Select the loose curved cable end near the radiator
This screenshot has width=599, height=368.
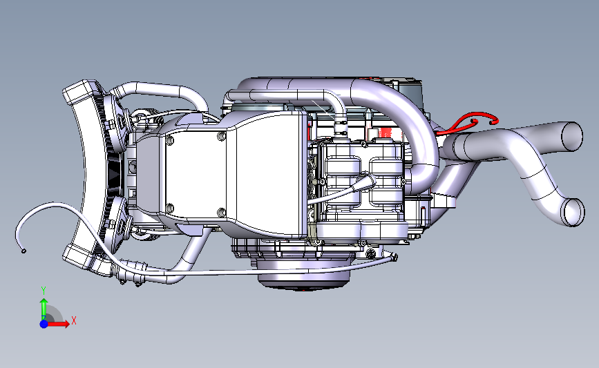[x=23, y=251]
